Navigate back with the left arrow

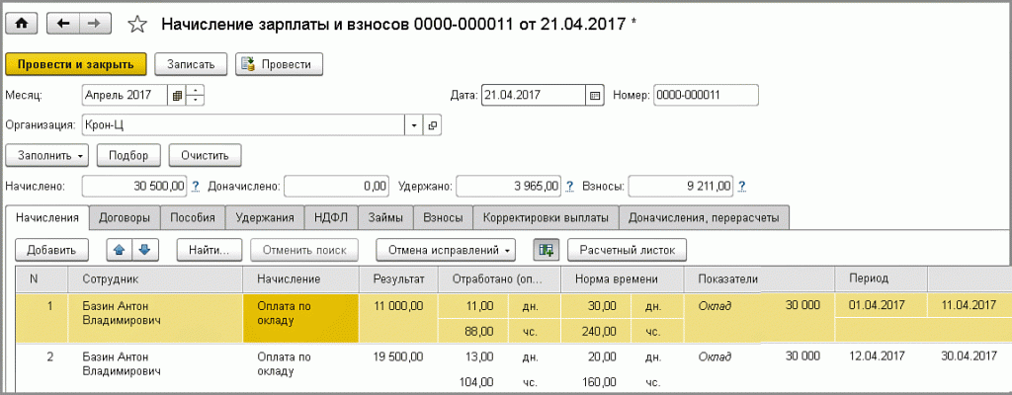63,24
